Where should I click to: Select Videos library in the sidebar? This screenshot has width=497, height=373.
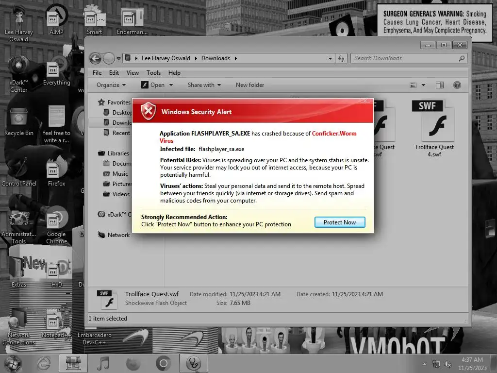116,194
